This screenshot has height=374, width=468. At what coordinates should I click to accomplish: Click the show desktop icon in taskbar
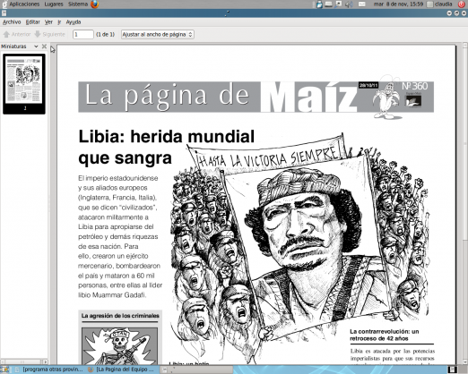click(5, 370)
